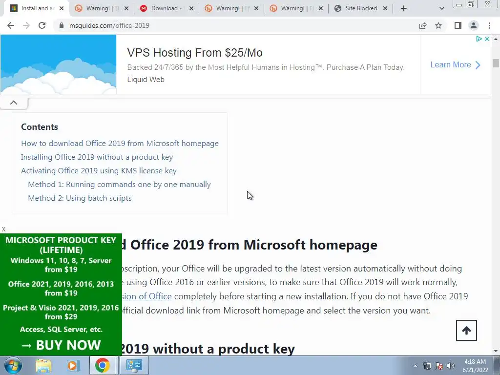Image resolution: width=500 pixels, height=375 pixels.
Task: Open the Windows Start menu
Action: 13,365
